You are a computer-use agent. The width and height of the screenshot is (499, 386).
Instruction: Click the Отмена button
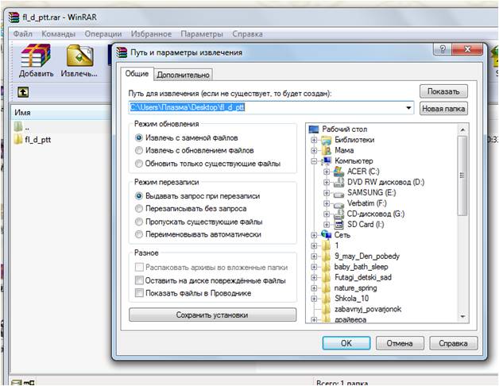[400, 343]
